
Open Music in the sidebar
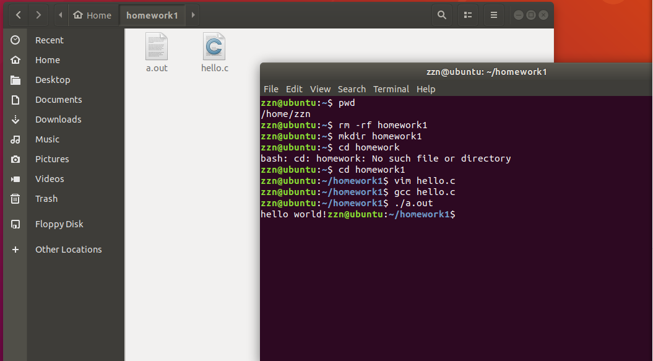click(47, 139)
